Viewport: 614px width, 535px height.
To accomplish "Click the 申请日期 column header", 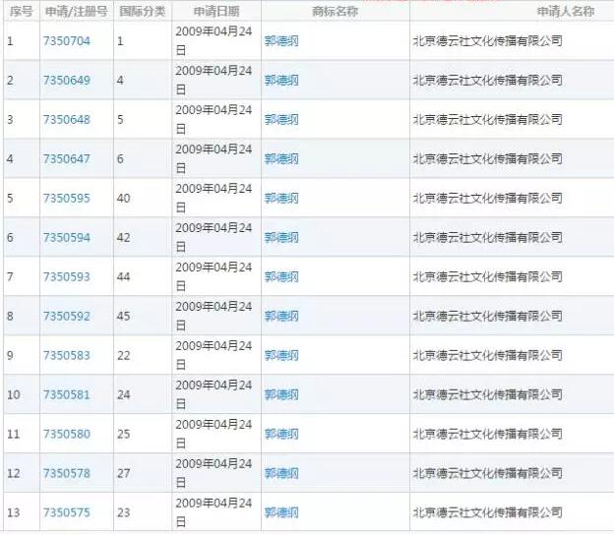I will click(215, 11).
